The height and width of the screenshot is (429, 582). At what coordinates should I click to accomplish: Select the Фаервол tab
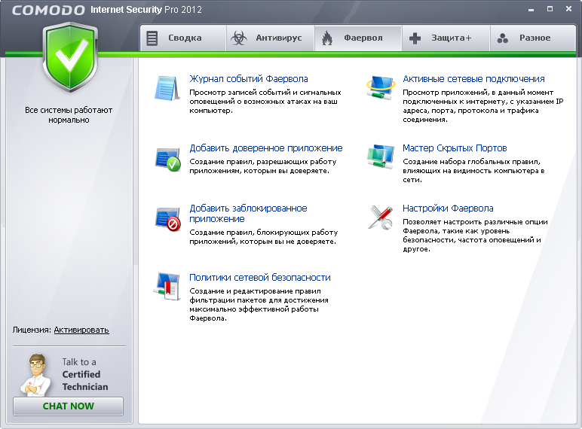tap(358, 38)
